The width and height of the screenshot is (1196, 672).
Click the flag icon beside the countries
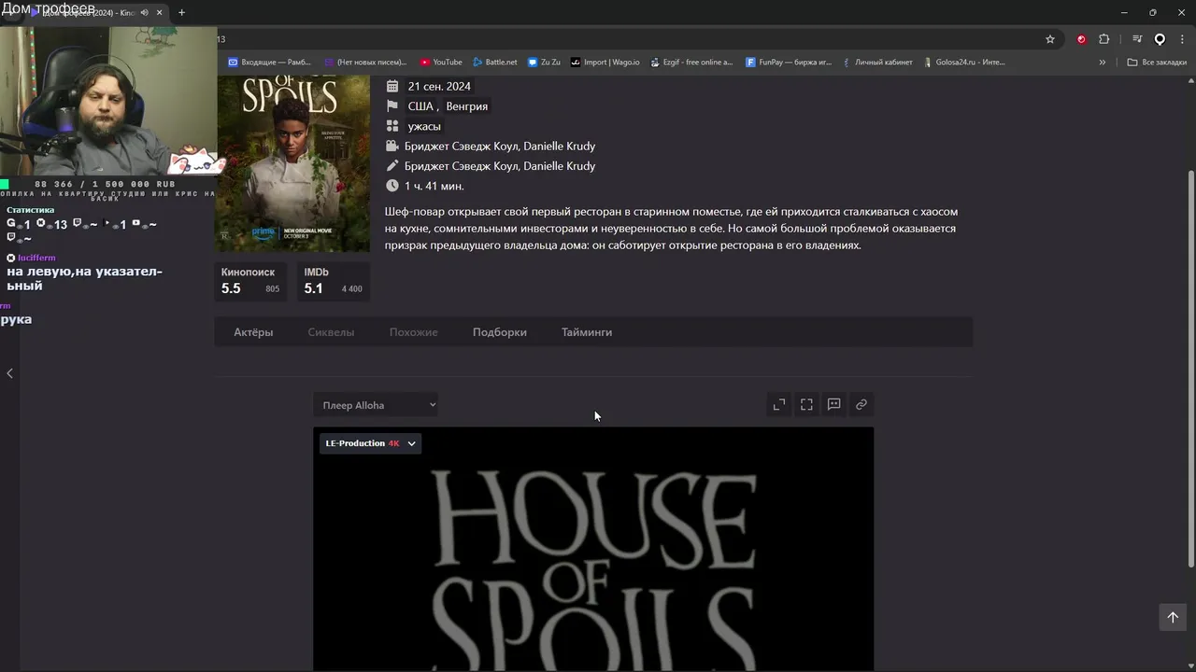tap(392, 106)
